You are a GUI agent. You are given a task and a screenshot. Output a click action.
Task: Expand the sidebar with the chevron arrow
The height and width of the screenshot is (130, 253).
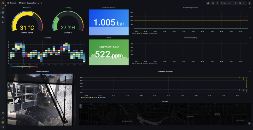coord(5,5)
